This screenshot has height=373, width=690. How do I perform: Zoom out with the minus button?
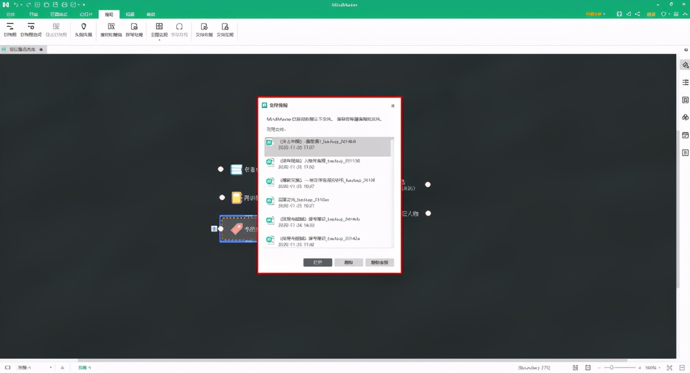(600, 368)
